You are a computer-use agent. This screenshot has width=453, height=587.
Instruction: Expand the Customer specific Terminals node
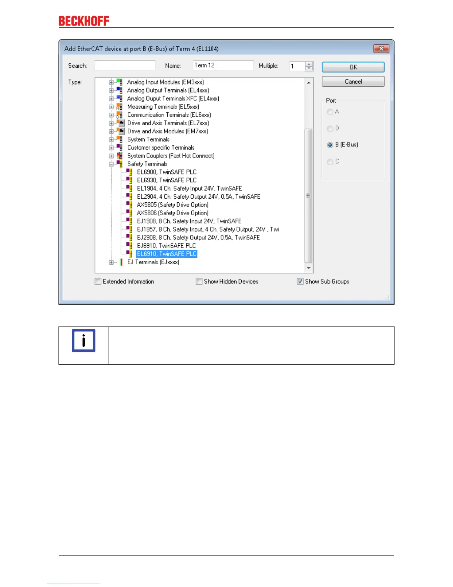(x=111, y=147)
